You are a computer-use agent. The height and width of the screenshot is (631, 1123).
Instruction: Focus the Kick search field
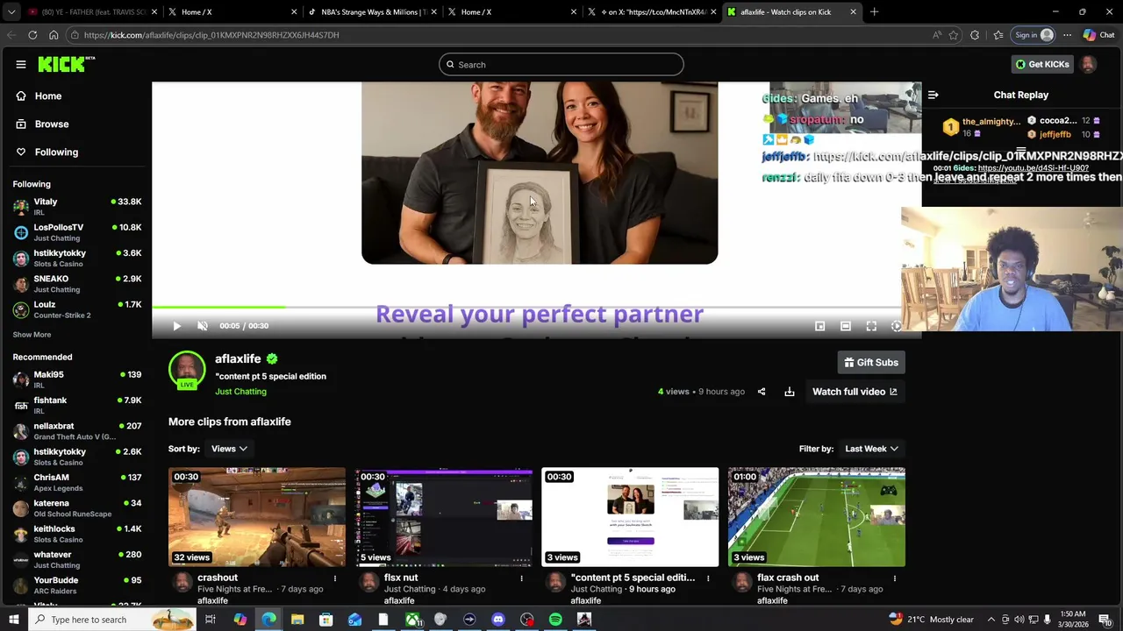pos(561,64)
